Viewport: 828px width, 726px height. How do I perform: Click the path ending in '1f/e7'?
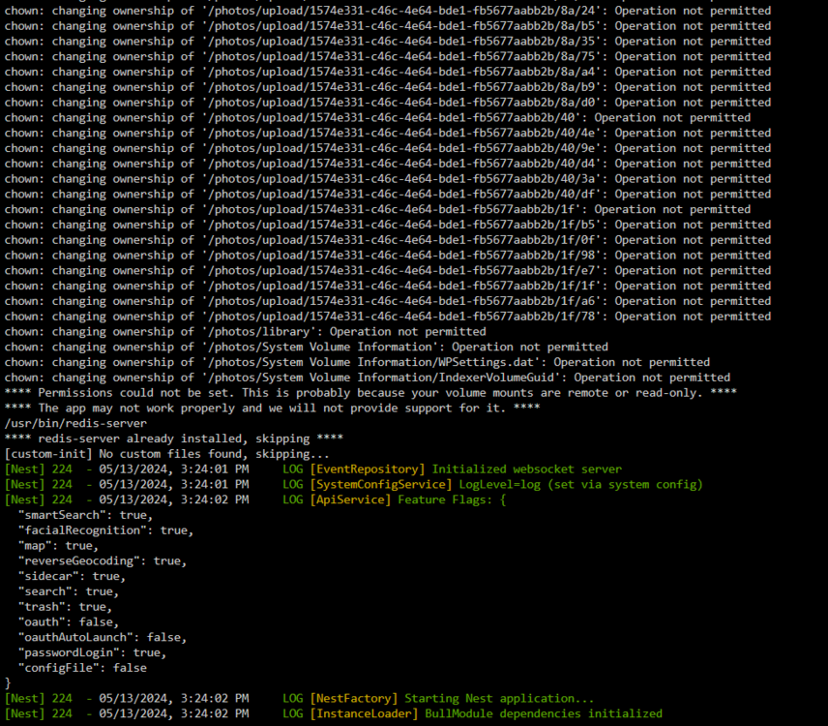pos(403,271)
